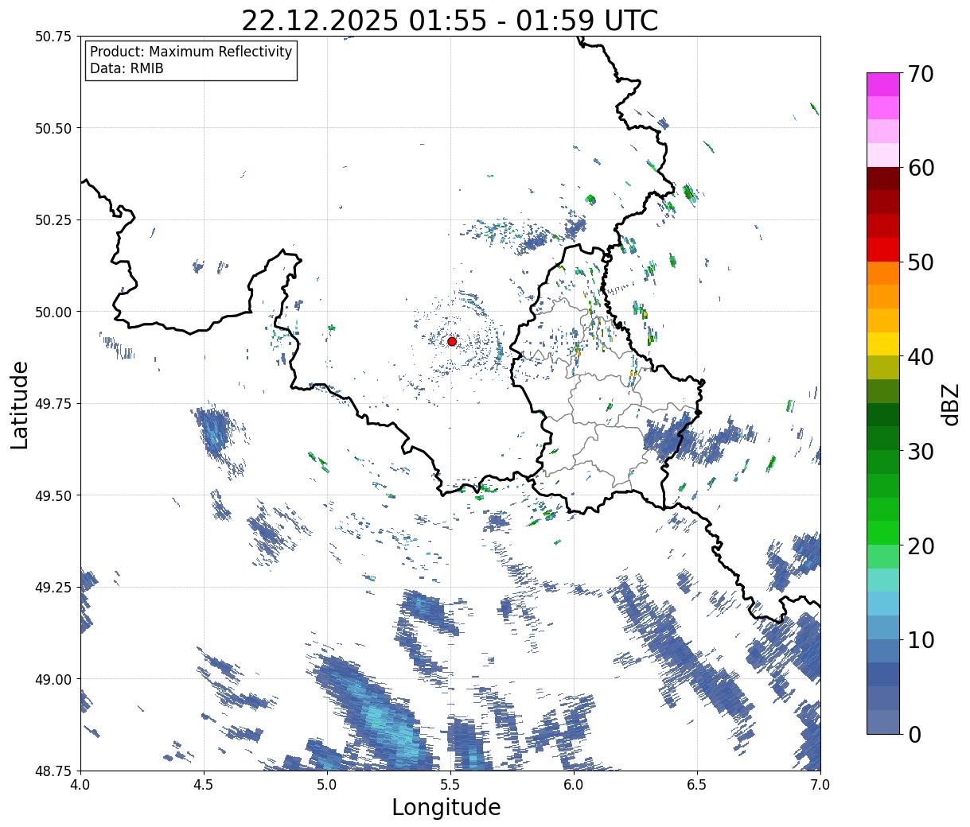Screen dimensions: 970x827
Task: Click the latitude tick label 49.25
Action: tap(53, 588)
